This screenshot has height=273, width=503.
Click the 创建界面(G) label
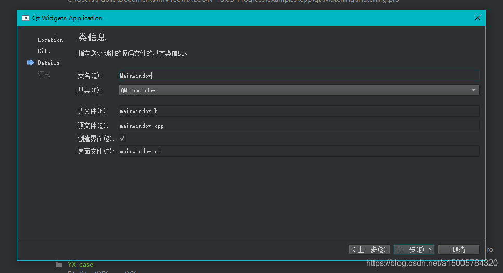coord(96,139)
